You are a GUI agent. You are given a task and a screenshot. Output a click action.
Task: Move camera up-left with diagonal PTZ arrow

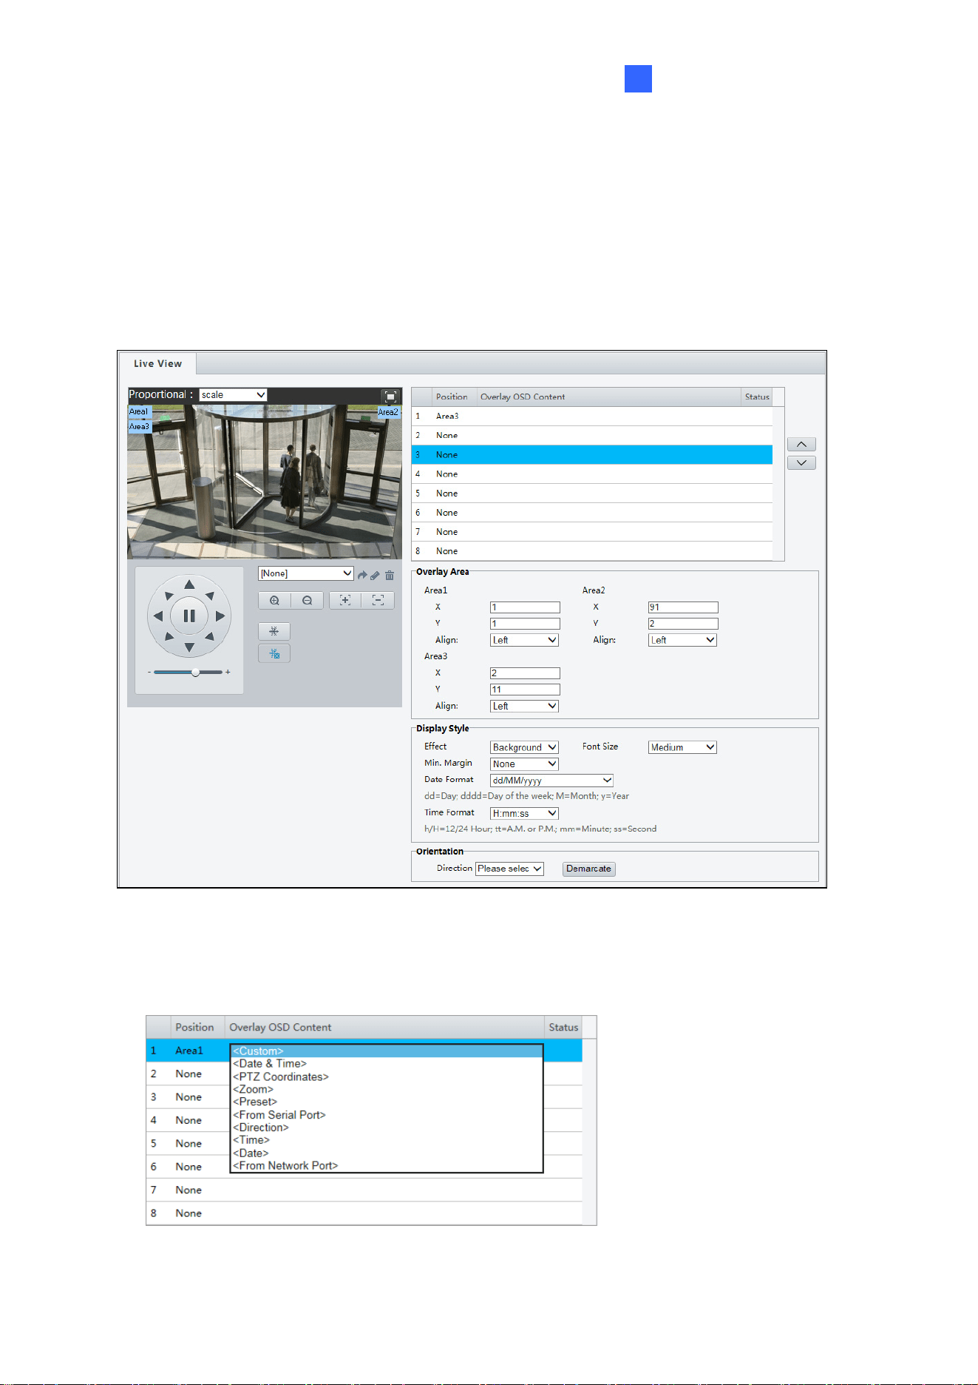pyautogui.click(x=169, y=596)
